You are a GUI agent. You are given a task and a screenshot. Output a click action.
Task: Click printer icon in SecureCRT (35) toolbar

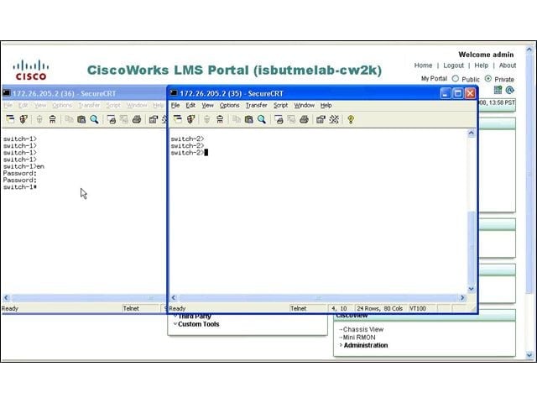tap(304, 119)
